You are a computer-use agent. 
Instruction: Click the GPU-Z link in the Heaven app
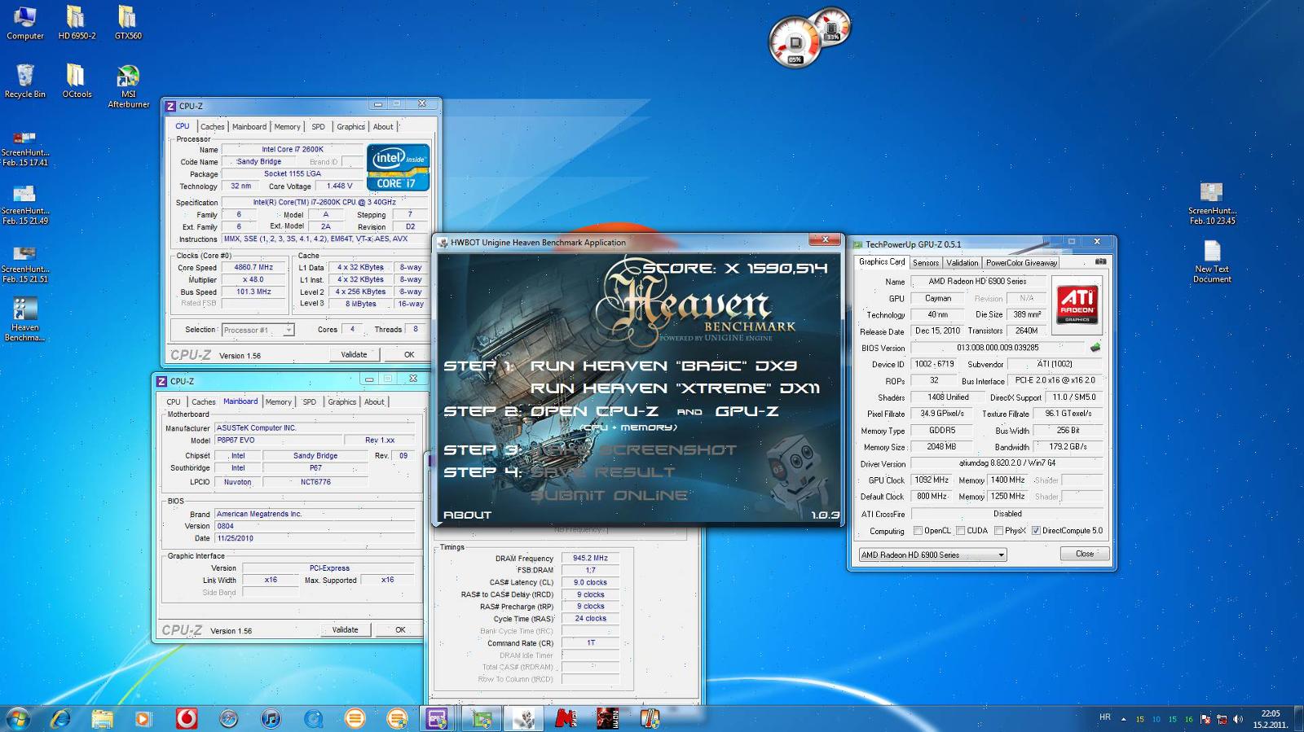click(747, 411)
